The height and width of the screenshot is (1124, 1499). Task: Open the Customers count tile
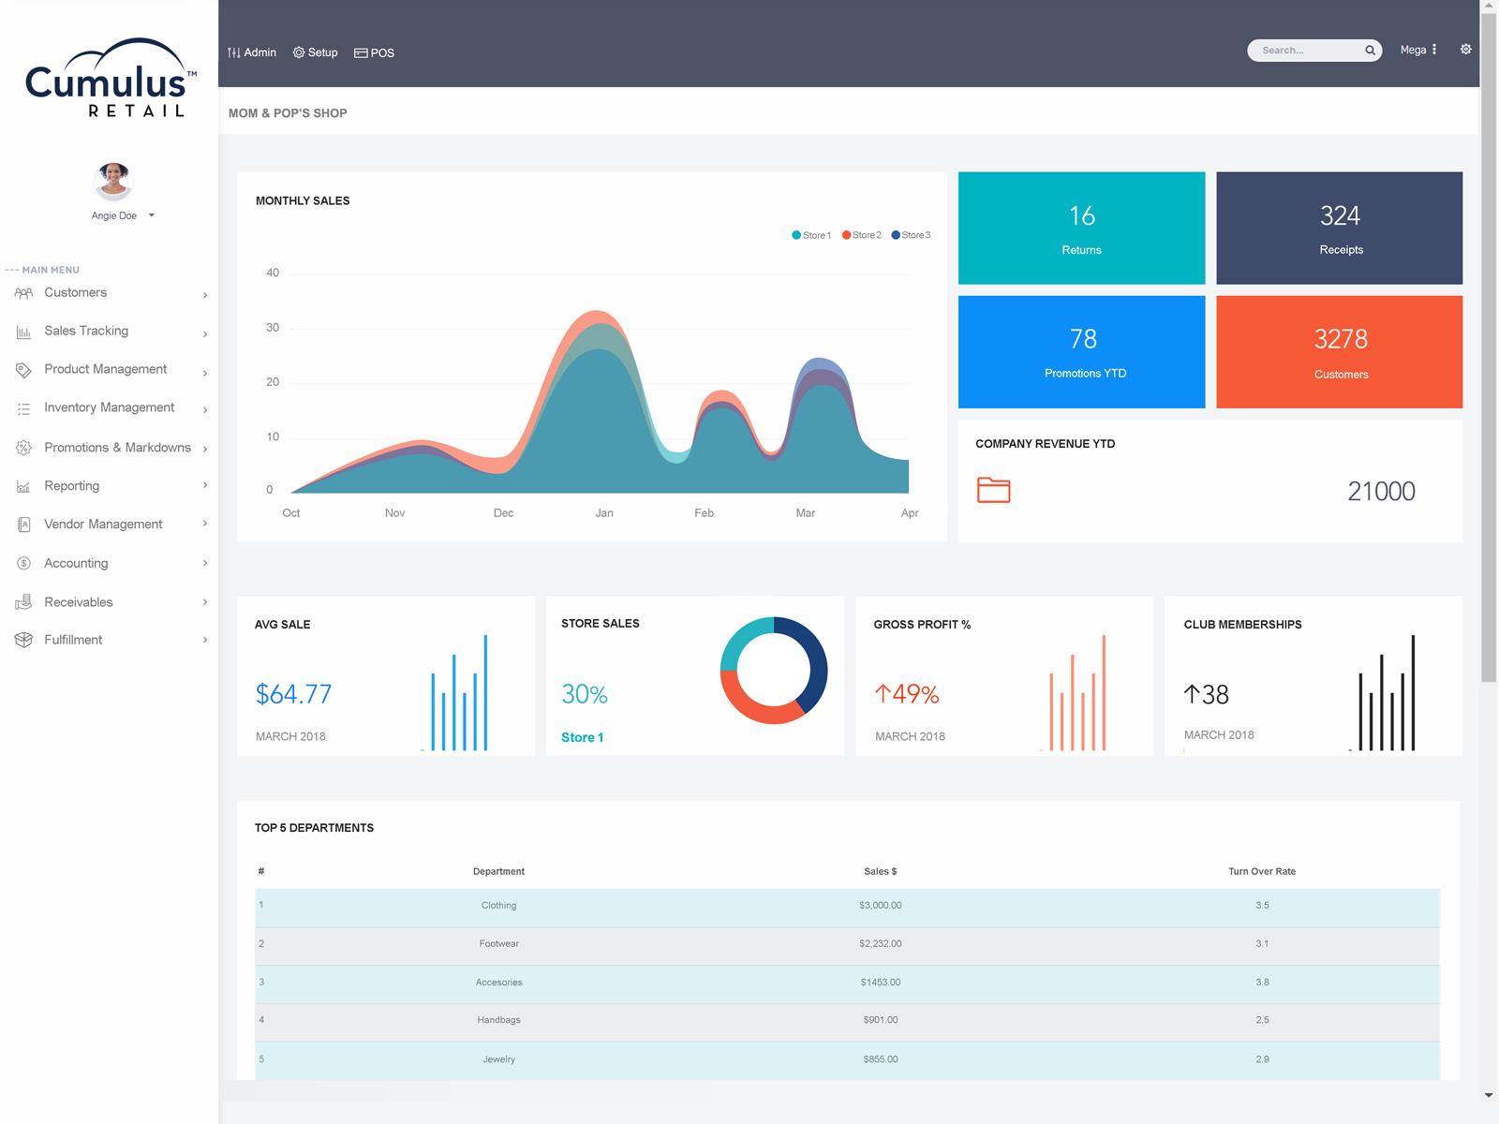1339,352
